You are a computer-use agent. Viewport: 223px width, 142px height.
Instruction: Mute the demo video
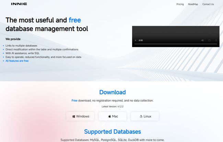(202, 40)
